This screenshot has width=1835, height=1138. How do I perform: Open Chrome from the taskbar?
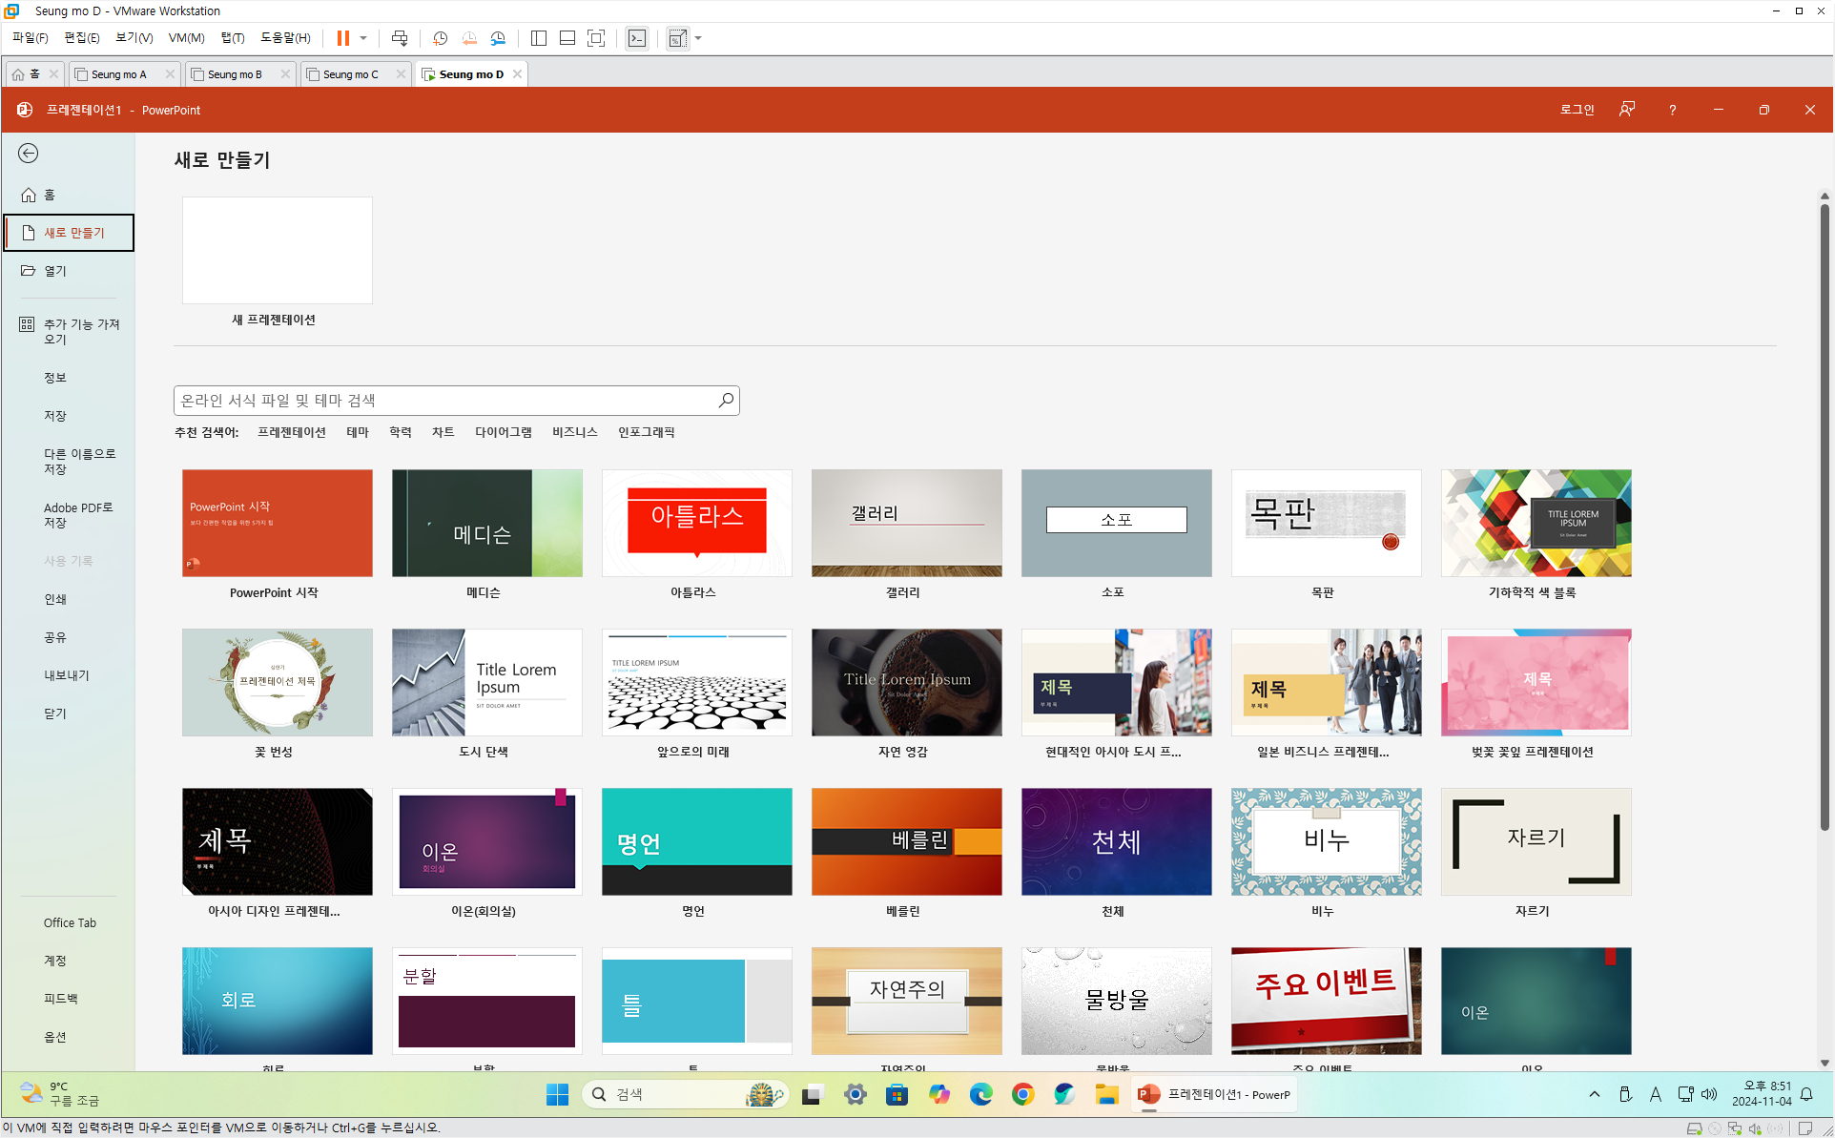pos(1022,1094)
